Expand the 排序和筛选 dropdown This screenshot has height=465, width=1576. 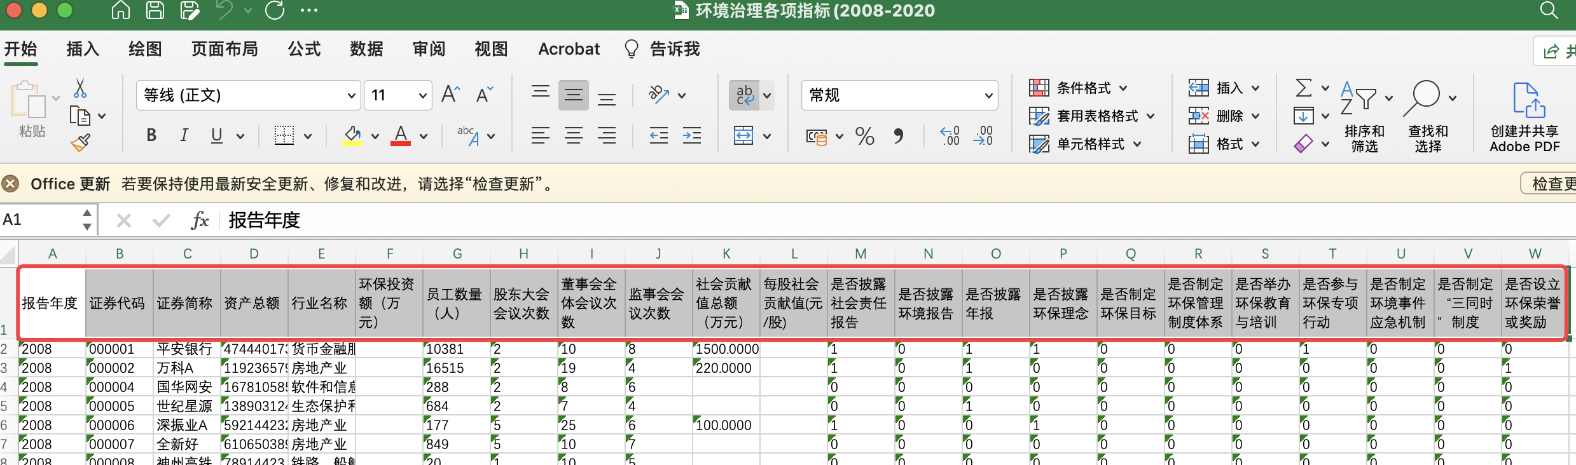[x=1389, y=98]
